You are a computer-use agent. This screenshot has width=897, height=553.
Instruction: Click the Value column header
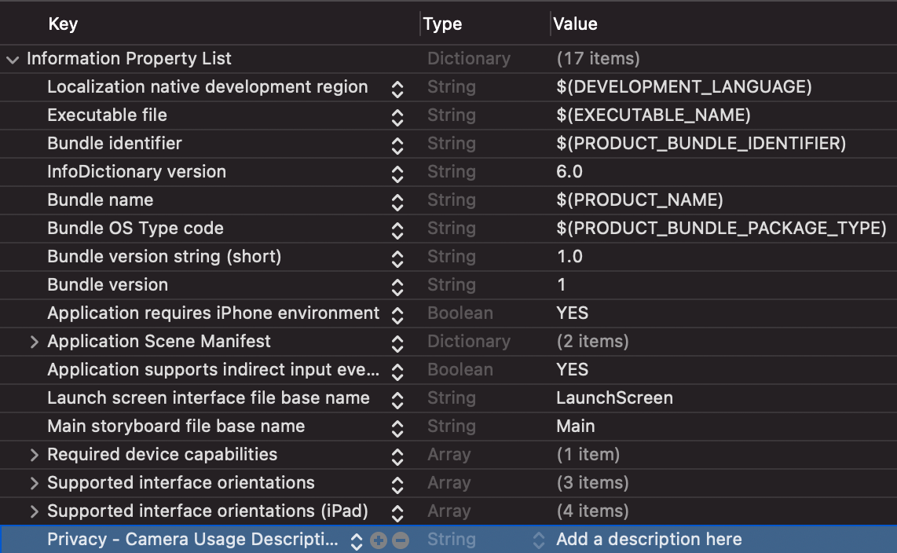pos(575,24)
